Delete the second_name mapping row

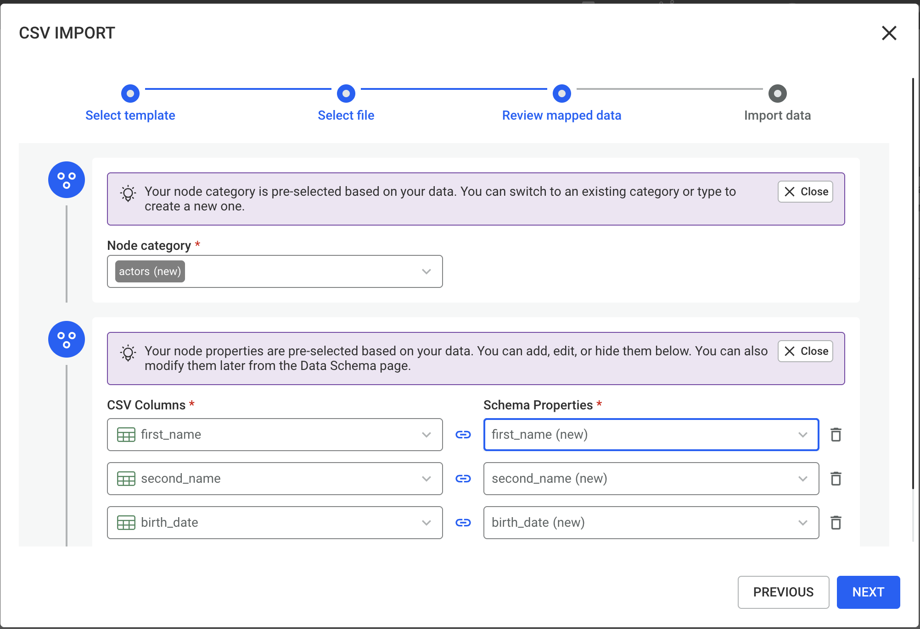point(836,478)
